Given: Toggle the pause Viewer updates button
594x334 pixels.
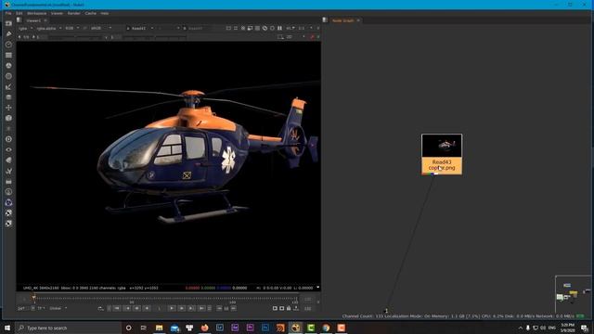Looking at the screenshot, I should point(279,29).
